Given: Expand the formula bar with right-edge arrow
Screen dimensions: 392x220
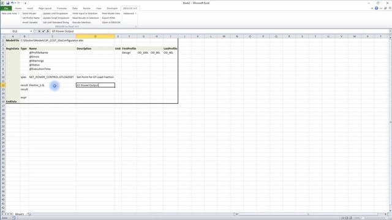Looking at the screenshot, I should (390, 31).
